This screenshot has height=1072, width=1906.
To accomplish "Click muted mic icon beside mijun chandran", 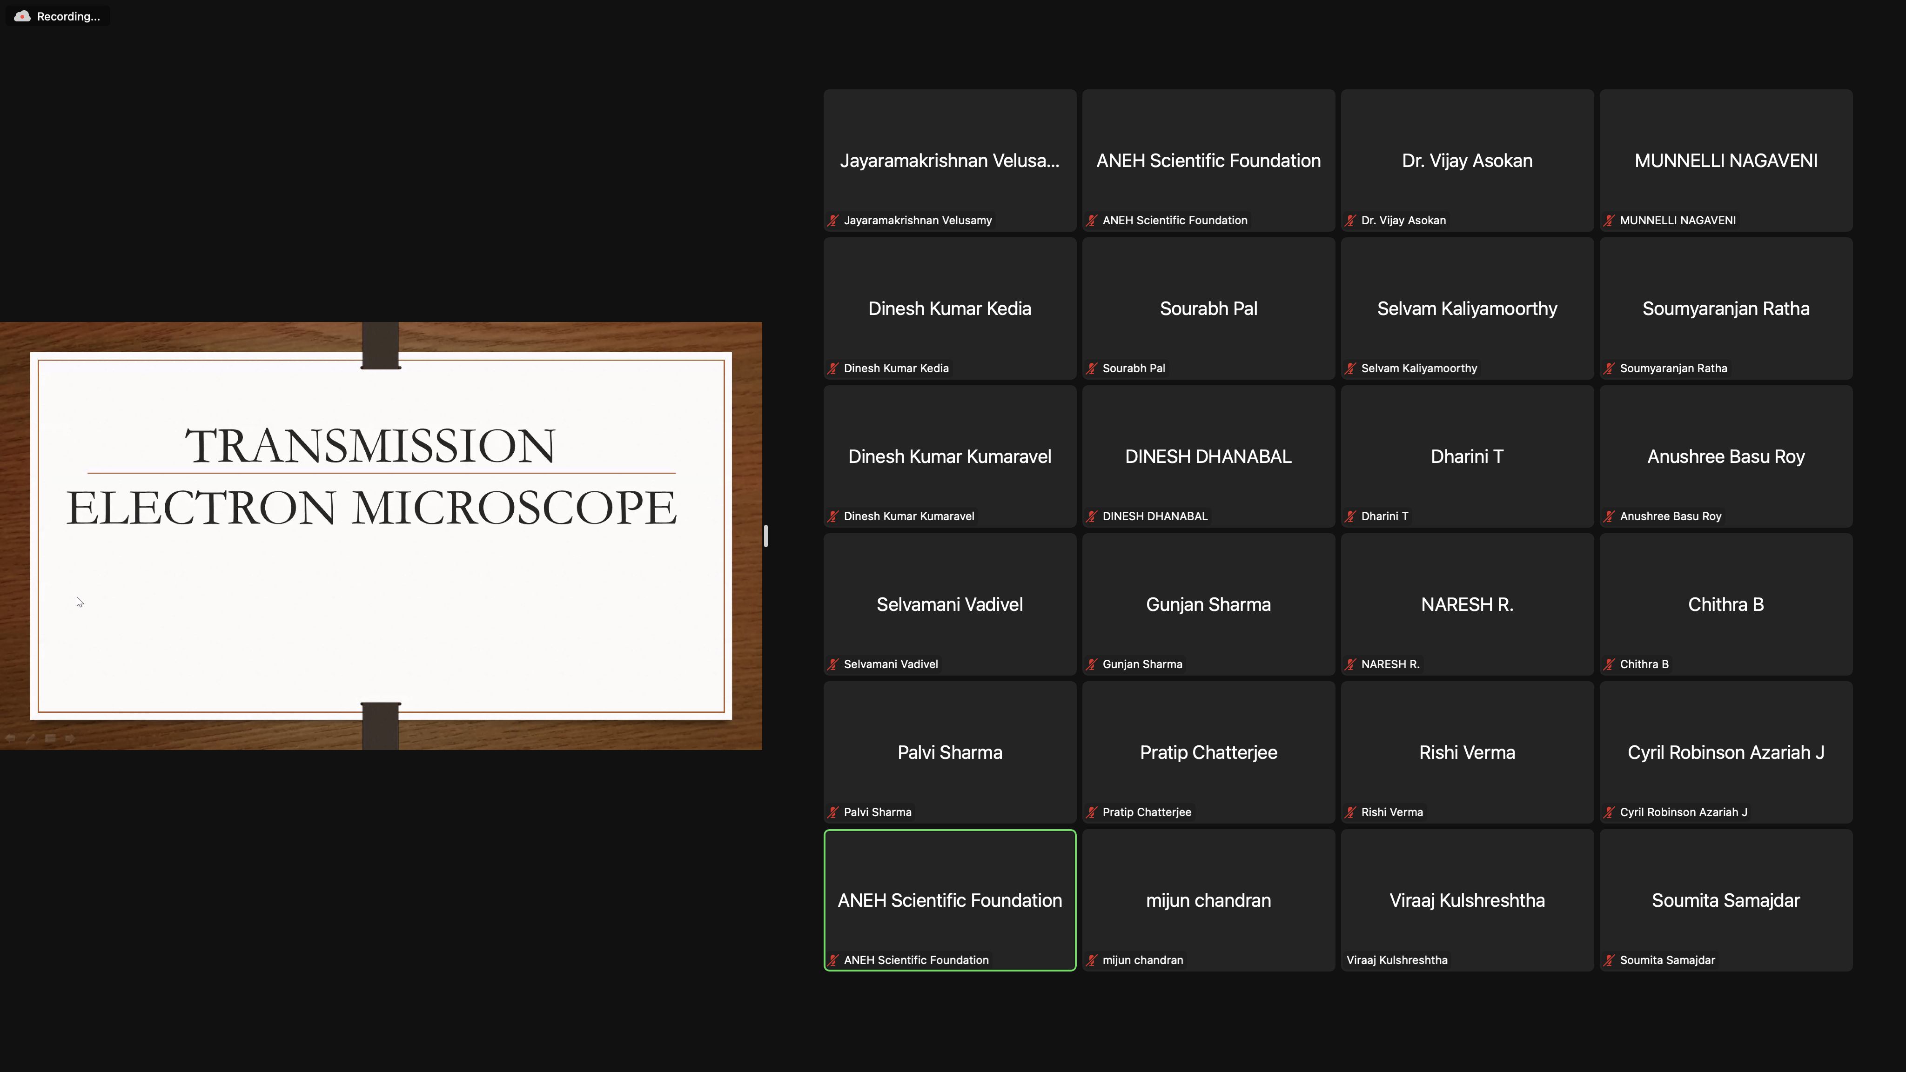I will point(1091,960).
